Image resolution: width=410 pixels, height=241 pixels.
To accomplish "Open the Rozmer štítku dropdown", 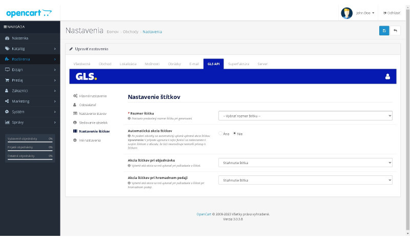I will tap(305, 116).
